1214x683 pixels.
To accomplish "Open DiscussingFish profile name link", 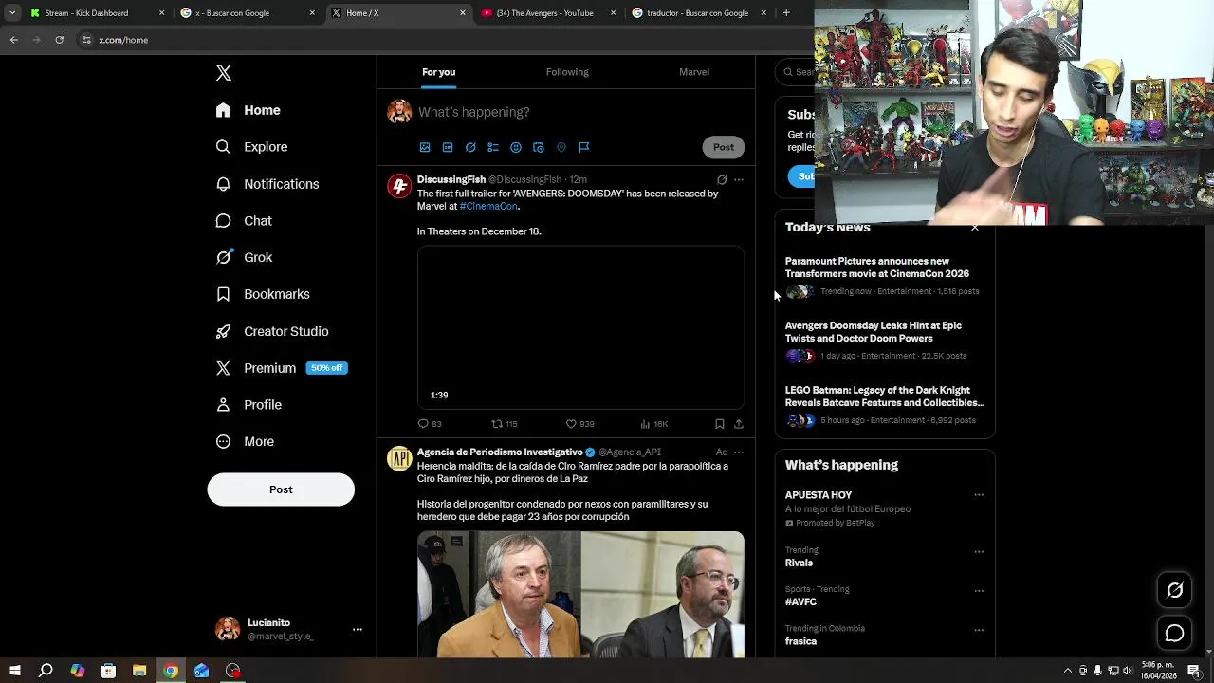I will pyautogui.click(x=451, y=179).
